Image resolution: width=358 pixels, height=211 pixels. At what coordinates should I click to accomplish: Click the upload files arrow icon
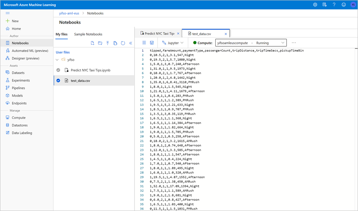pos(108,43)
